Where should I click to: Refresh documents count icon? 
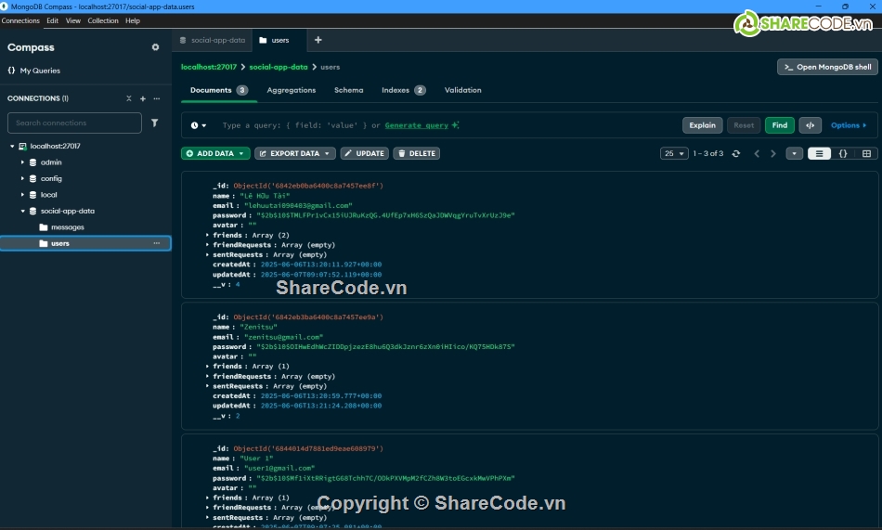735,153
